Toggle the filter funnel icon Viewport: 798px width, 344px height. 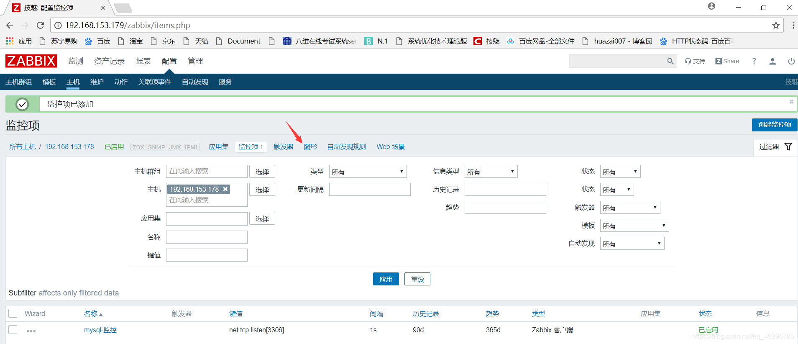tap(788, 147)
